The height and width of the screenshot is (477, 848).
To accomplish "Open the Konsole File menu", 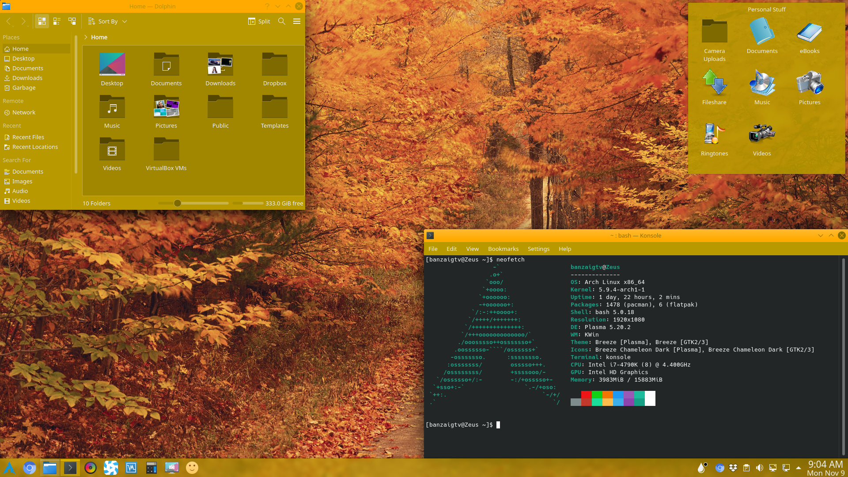I will (x=433, y=249).
